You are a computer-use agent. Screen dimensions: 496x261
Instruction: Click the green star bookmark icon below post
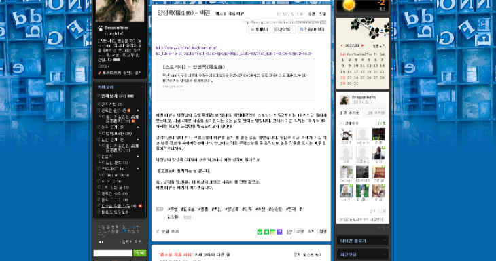[266, 232]
